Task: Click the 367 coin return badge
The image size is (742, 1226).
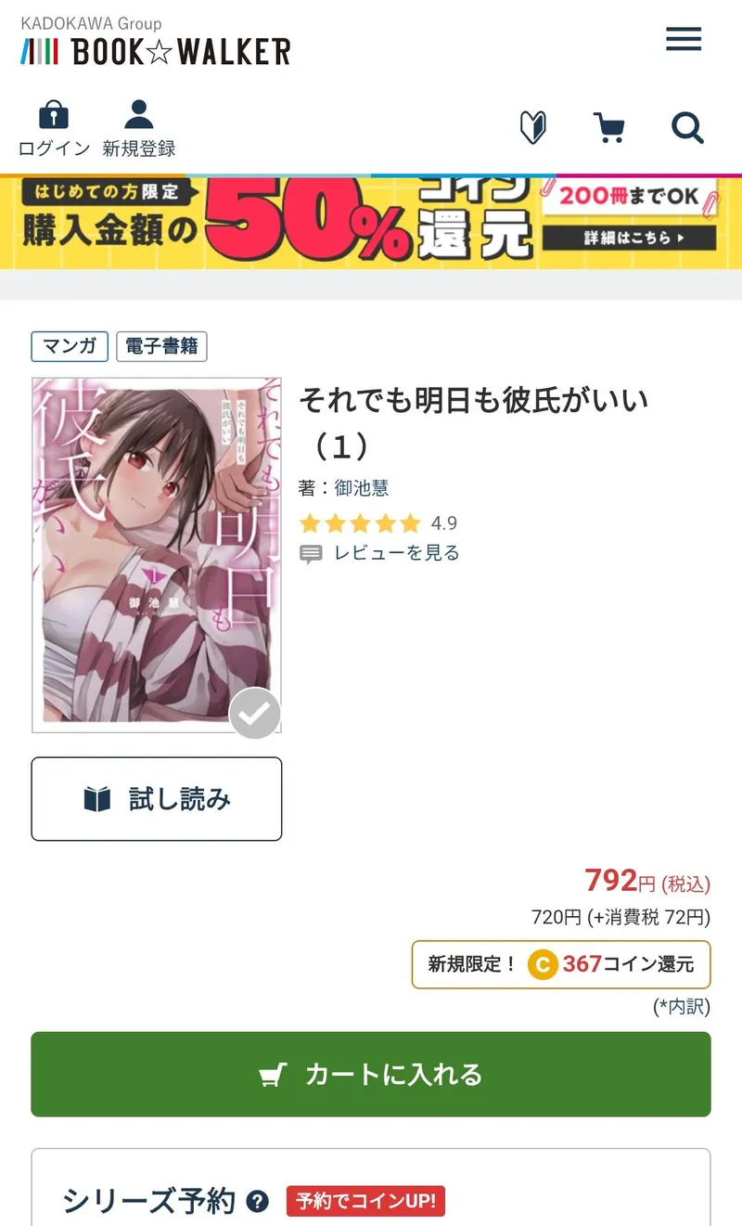Action: click(x=561, y=964)
